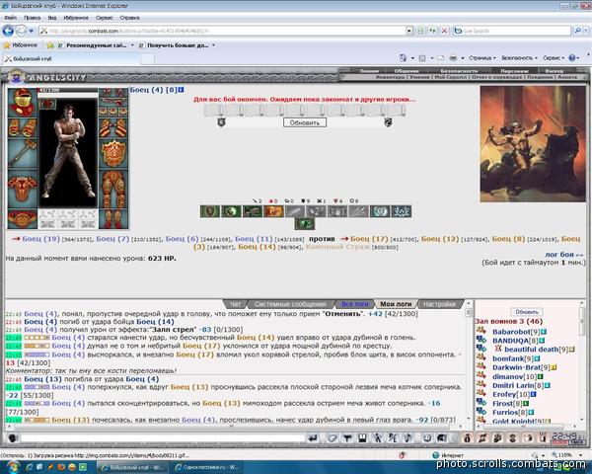Click the right shield icon below the move slots
592x474 pixels.
point(388,122)
